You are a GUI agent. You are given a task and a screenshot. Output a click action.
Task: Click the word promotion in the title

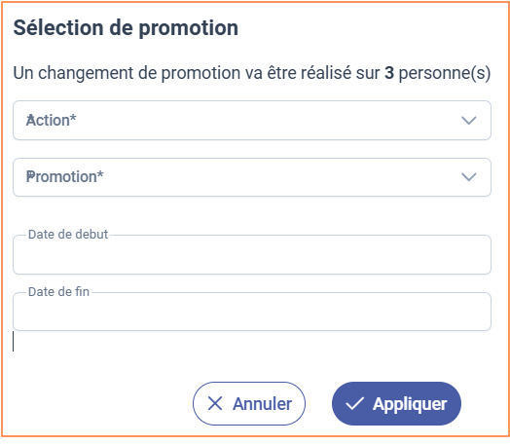(188, 28)
